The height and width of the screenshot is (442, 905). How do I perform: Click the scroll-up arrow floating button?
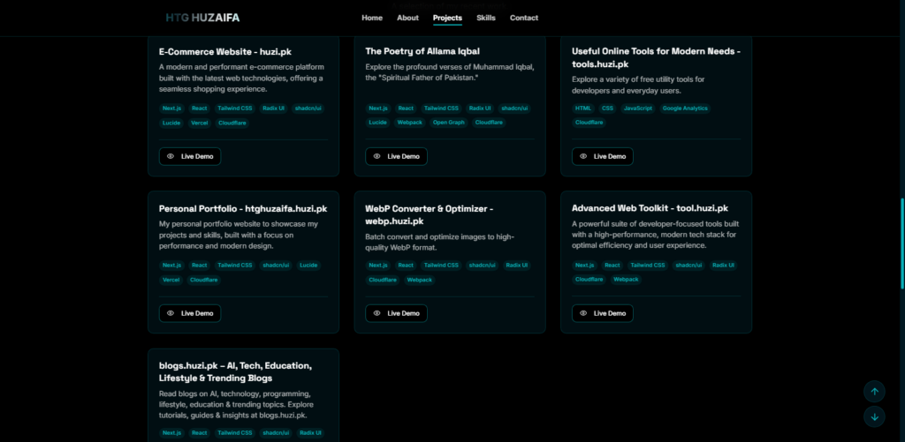click(874, 392)
